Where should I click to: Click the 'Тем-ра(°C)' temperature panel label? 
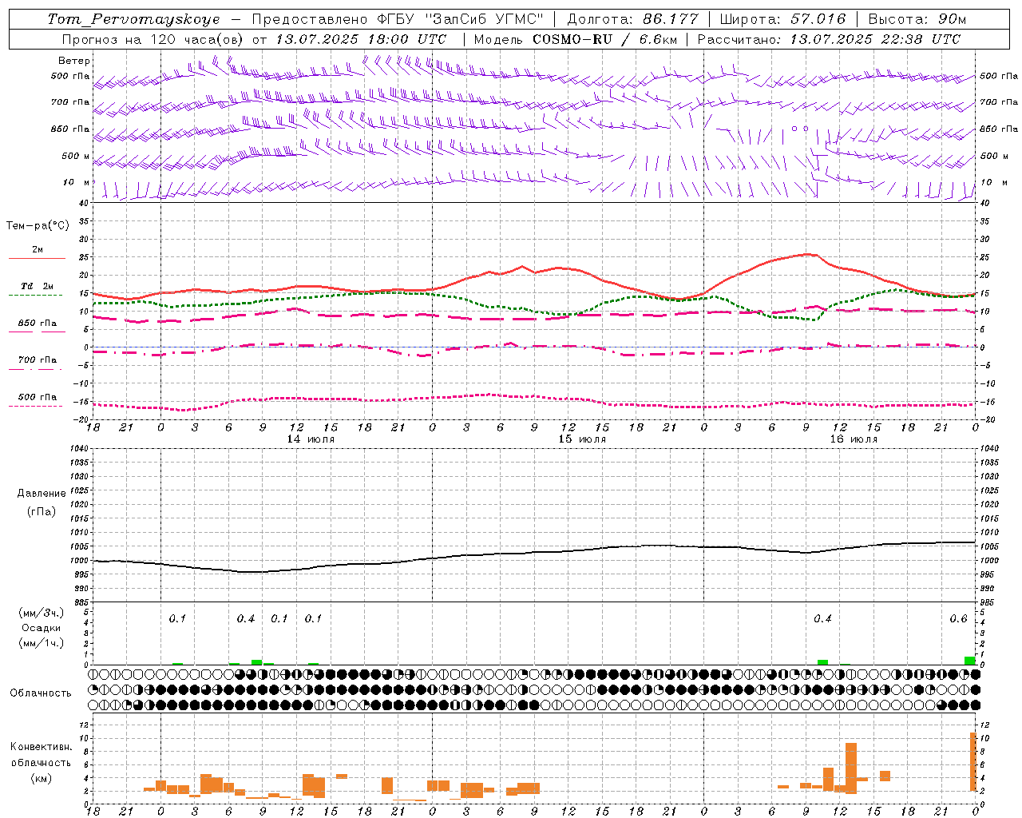coord(38,226)
